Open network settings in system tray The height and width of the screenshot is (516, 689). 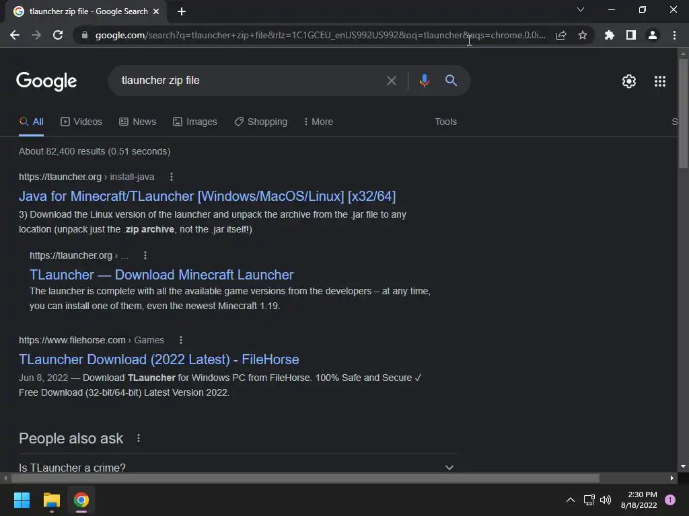point(589,500)
